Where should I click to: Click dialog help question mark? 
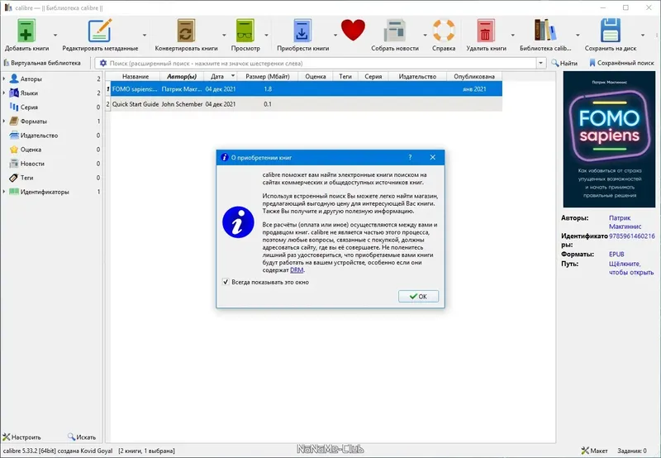coord(410,157)
